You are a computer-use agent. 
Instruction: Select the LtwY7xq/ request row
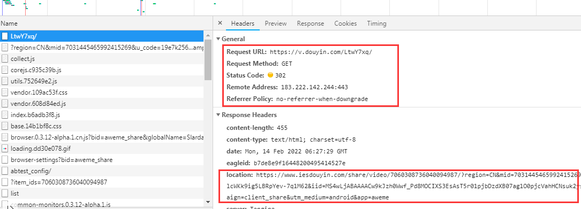click(x=102, y=36)
